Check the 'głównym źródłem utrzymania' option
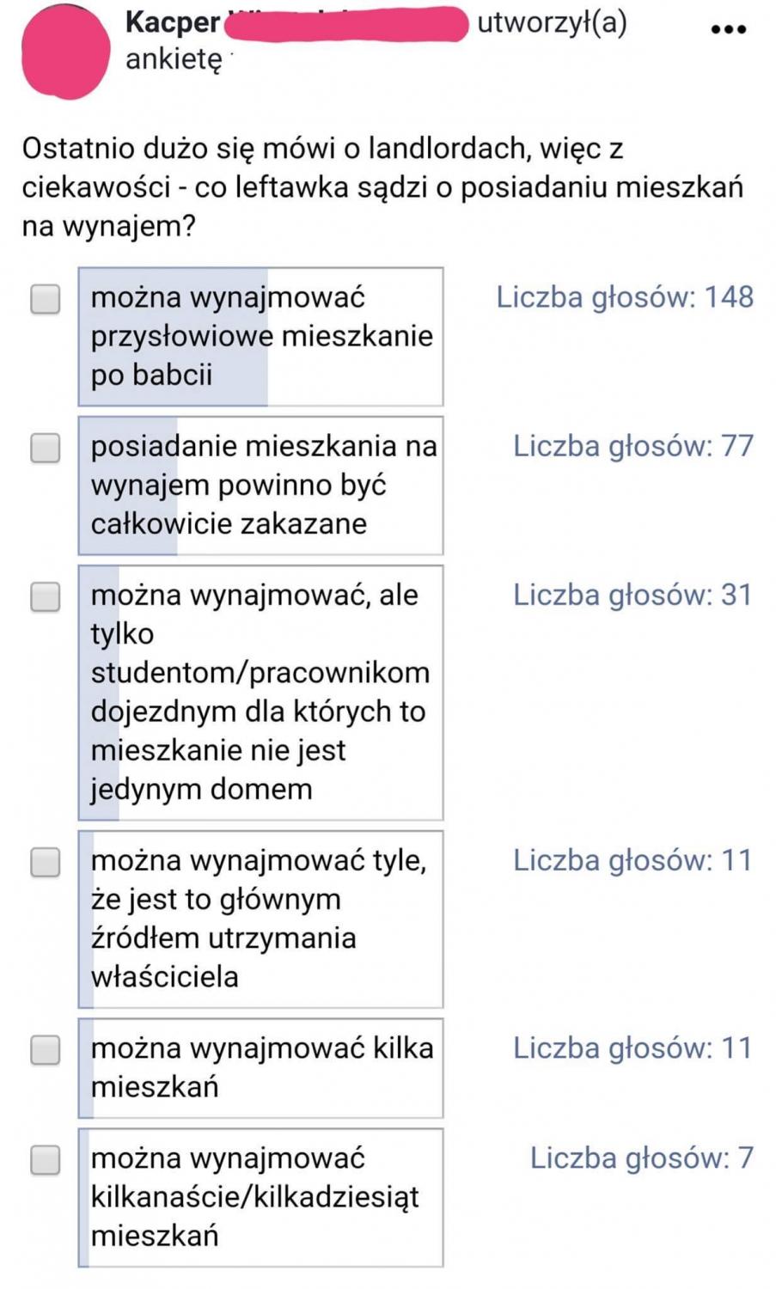776x1289 pixels. [x=46, y=862]
